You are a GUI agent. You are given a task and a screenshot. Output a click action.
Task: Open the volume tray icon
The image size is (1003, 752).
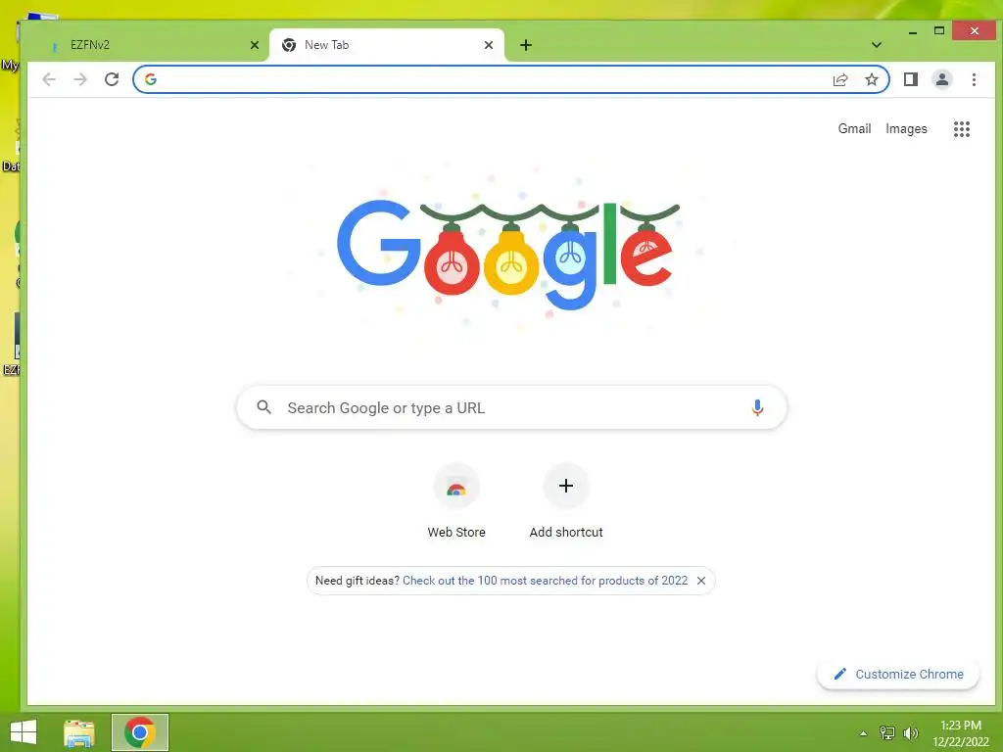point(911,732)
